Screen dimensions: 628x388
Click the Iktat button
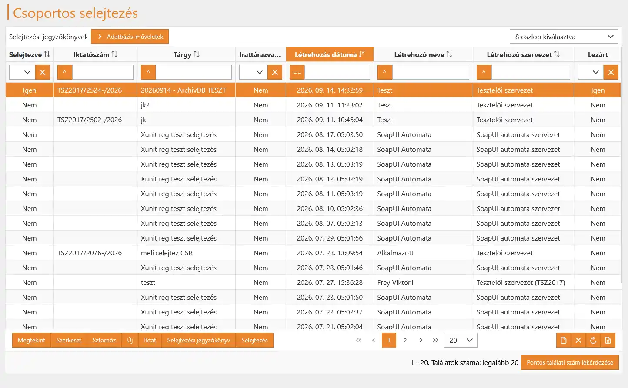click(x=150, y=340)
